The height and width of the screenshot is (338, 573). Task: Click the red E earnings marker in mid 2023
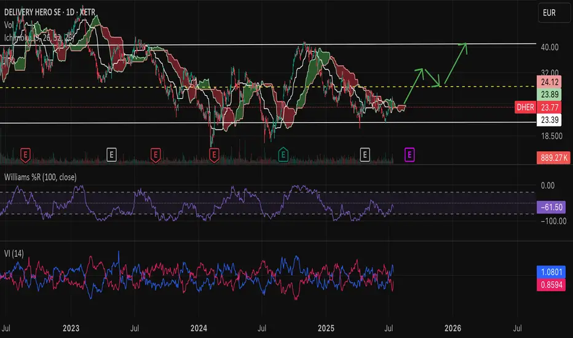tap(156, 155)
